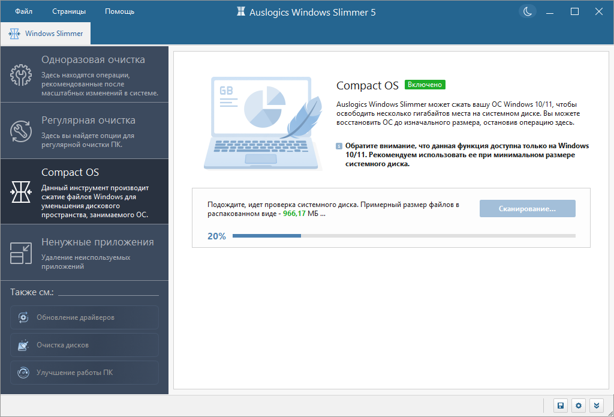
Task: Click the Auslogics logo in title bar
Action: (x=241, y=12)
